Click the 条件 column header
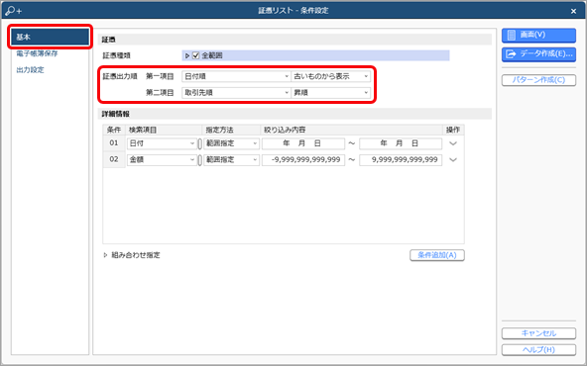This screenshot has height=366, width=587. (114, 130)
